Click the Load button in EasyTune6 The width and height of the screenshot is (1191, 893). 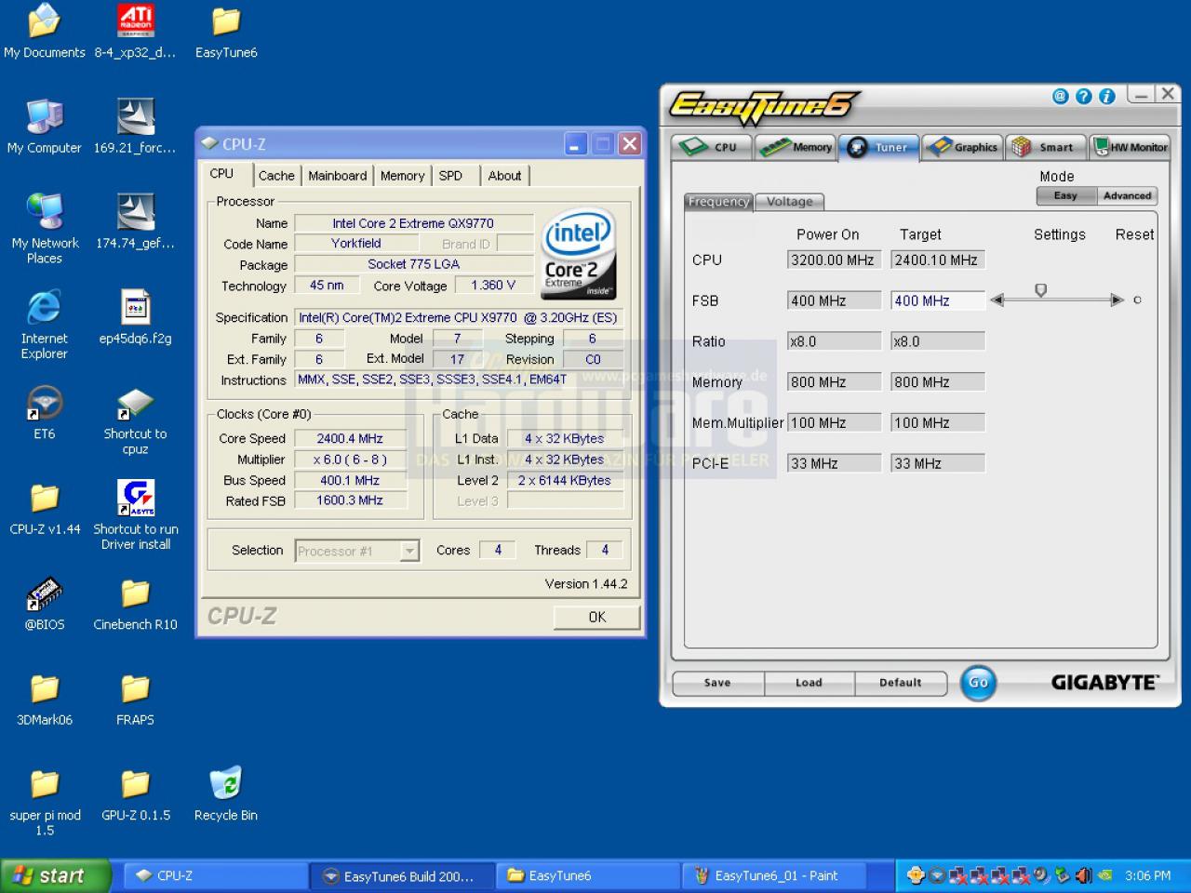pyautogui.click(x=809, y=683)
